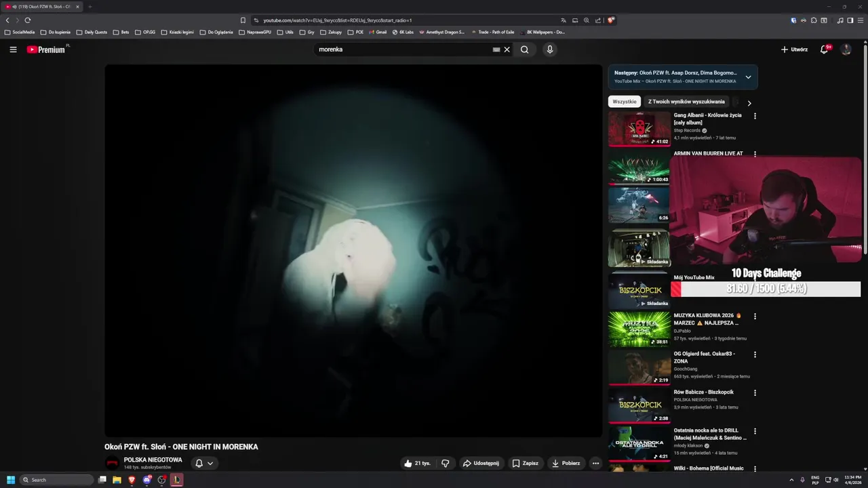Open the SocialMedia bookmarks folder

[x=19, y=32]
